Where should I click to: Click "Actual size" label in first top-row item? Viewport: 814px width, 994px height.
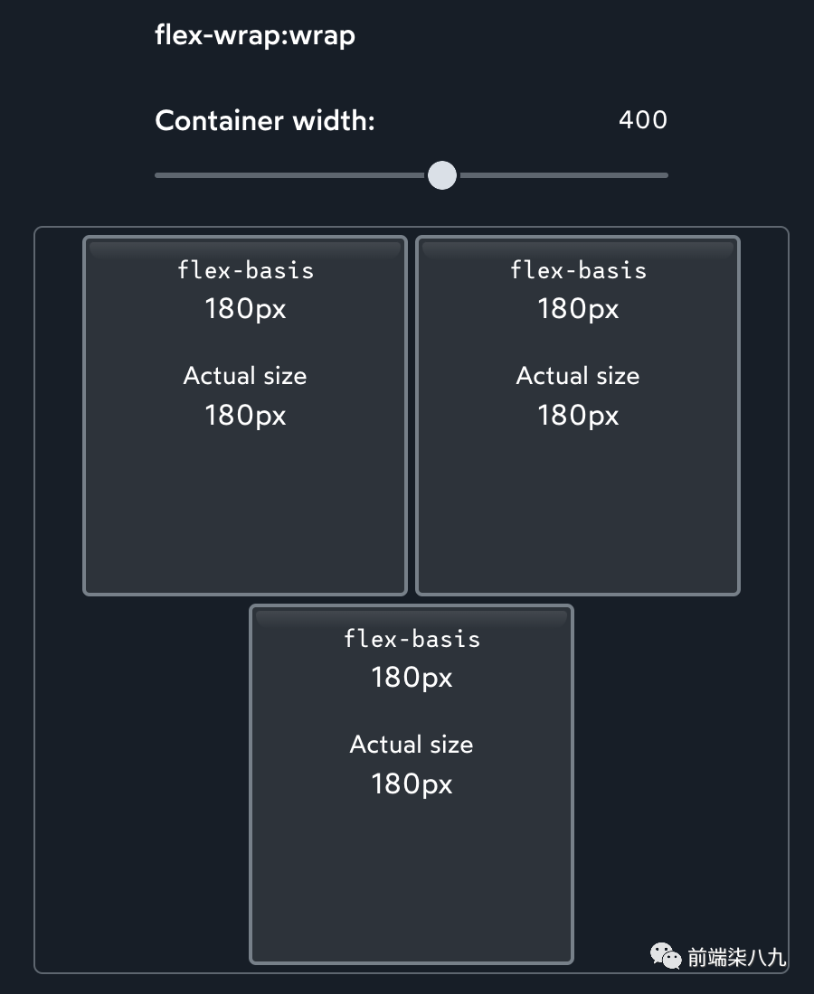[245, 375]
